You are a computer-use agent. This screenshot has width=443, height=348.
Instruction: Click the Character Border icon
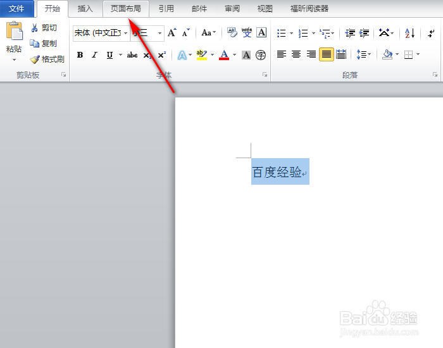[261, 33]
